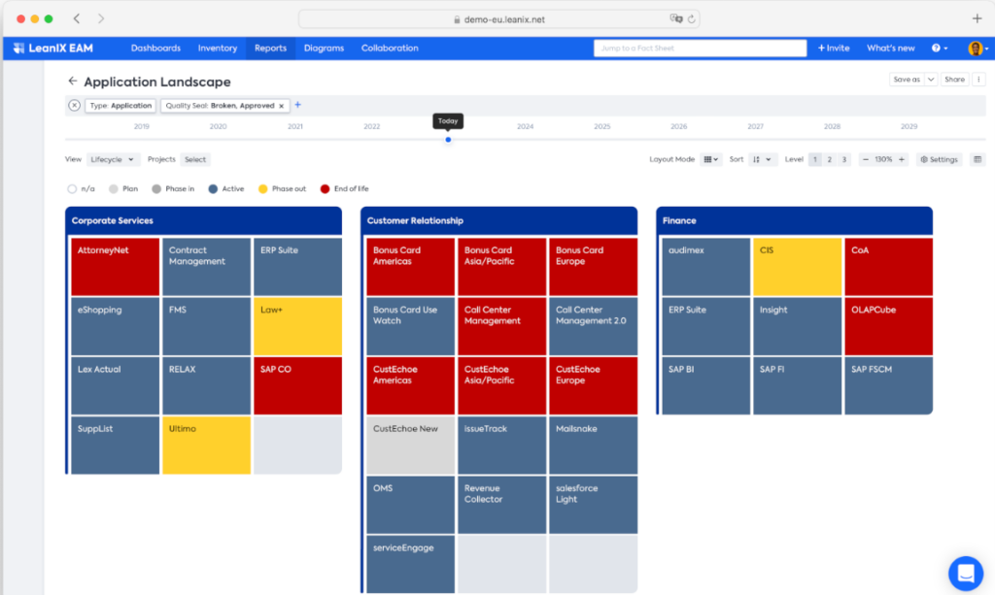Increase zoom with the plus icon
Image resolution: width=995 pixels, height=595 pixels.
click(x=901, y=160)
